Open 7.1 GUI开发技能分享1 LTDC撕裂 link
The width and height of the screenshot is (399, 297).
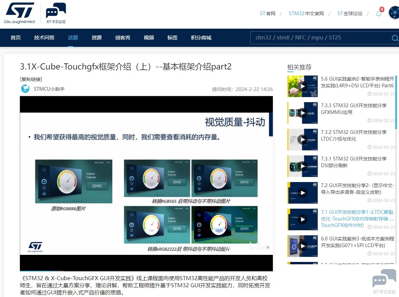click(x=357, y=219)
